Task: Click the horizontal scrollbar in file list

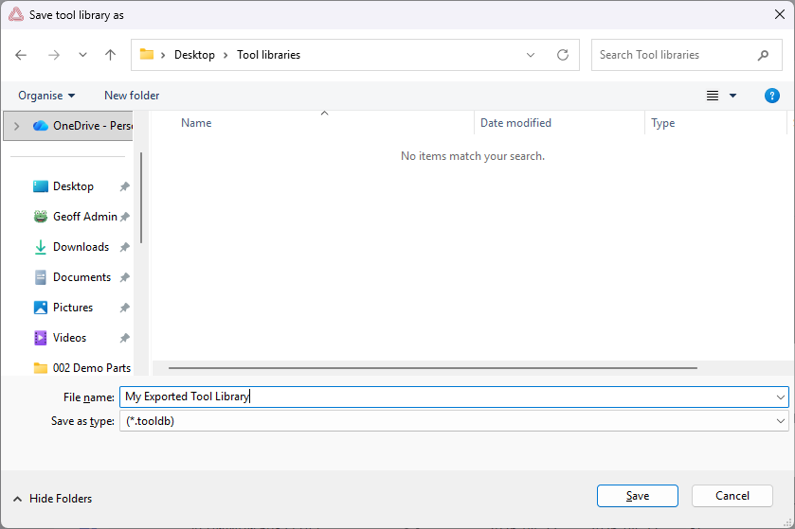Action: pos(432,368)
